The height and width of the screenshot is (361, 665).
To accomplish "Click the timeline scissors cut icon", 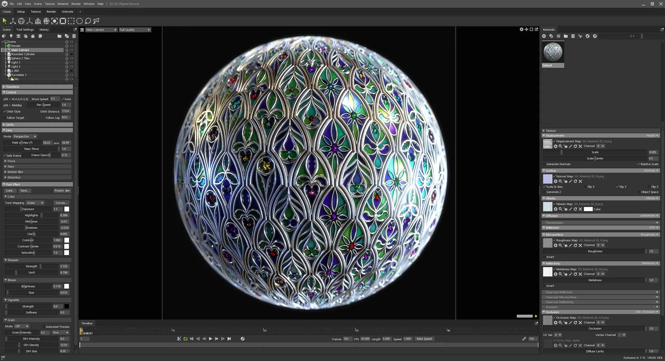I will click(x=179, y=339).
